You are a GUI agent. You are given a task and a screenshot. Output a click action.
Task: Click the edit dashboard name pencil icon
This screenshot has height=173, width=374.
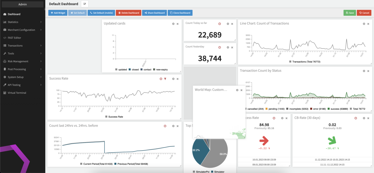[85, 4]
